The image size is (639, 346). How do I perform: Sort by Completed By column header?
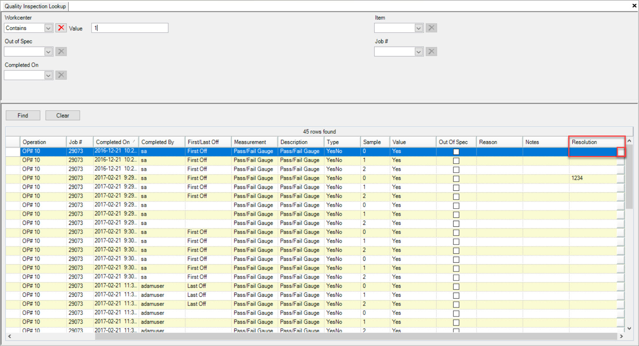[162, 142]
